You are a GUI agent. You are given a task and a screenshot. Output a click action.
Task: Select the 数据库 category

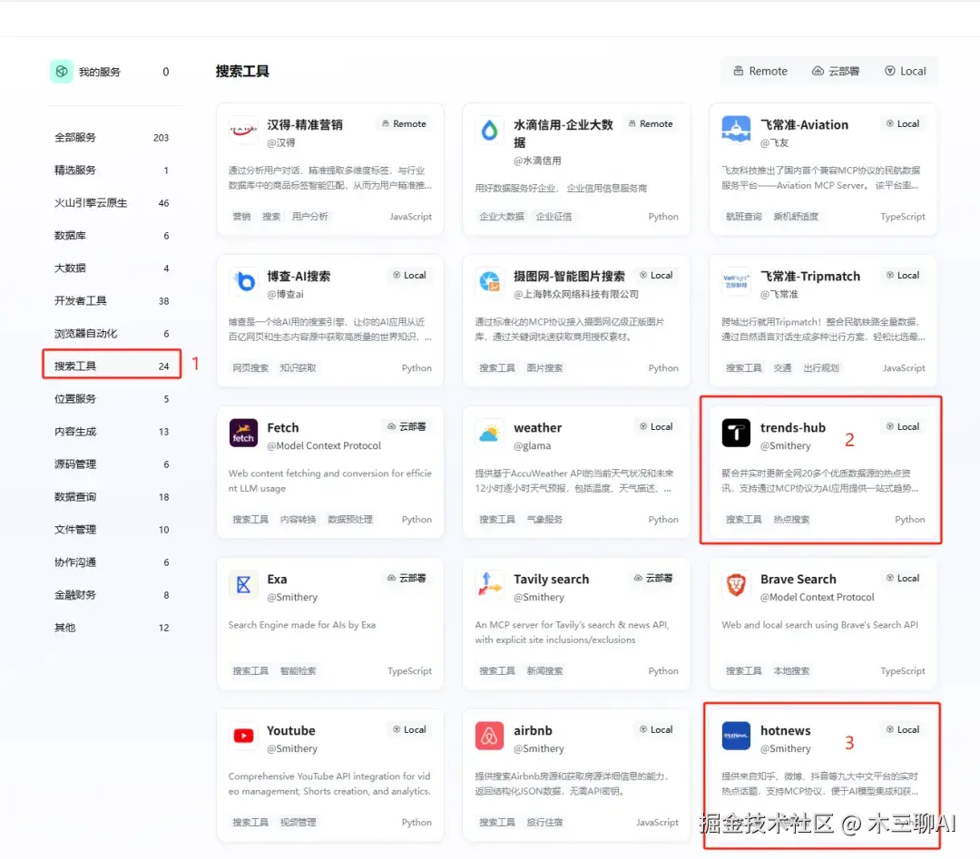point(112,236)
